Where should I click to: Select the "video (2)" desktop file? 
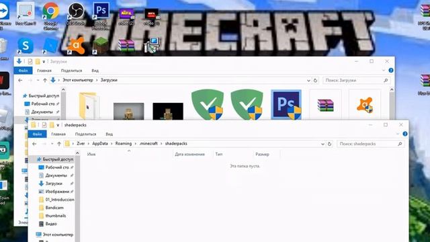pos(126,17)
